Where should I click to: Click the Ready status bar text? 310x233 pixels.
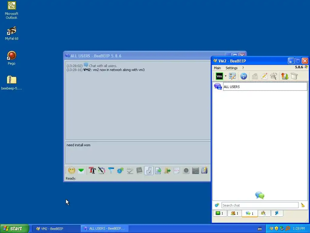coord(71,178)
